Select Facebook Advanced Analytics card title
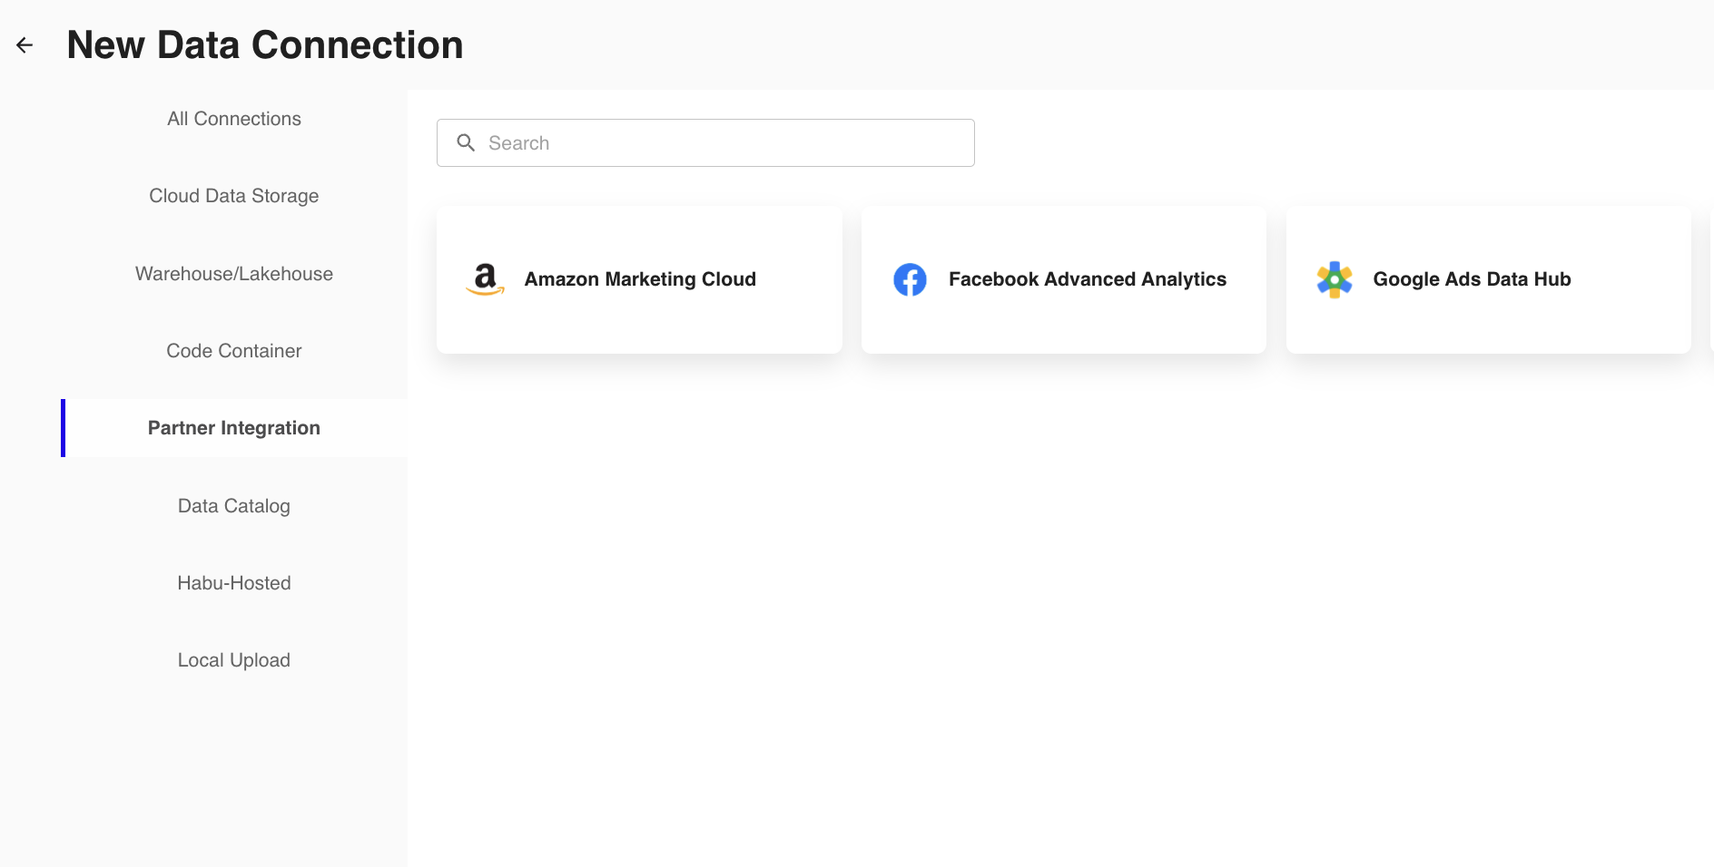Viewport: 1714px width, 867px height. [1087, 279]
